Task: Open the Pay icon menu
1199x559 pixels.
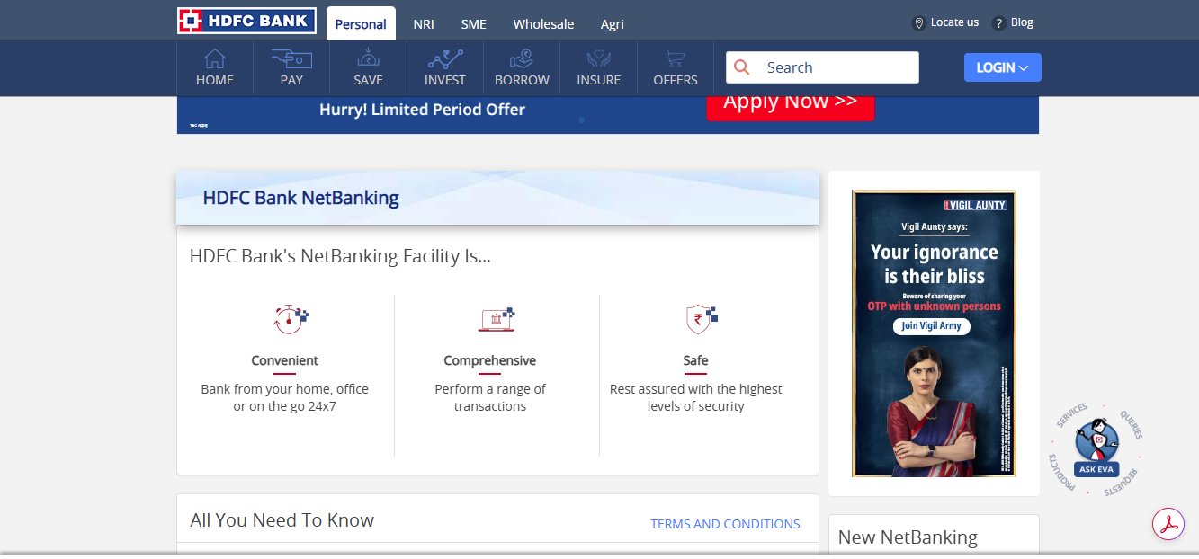Action: point(291,59)
